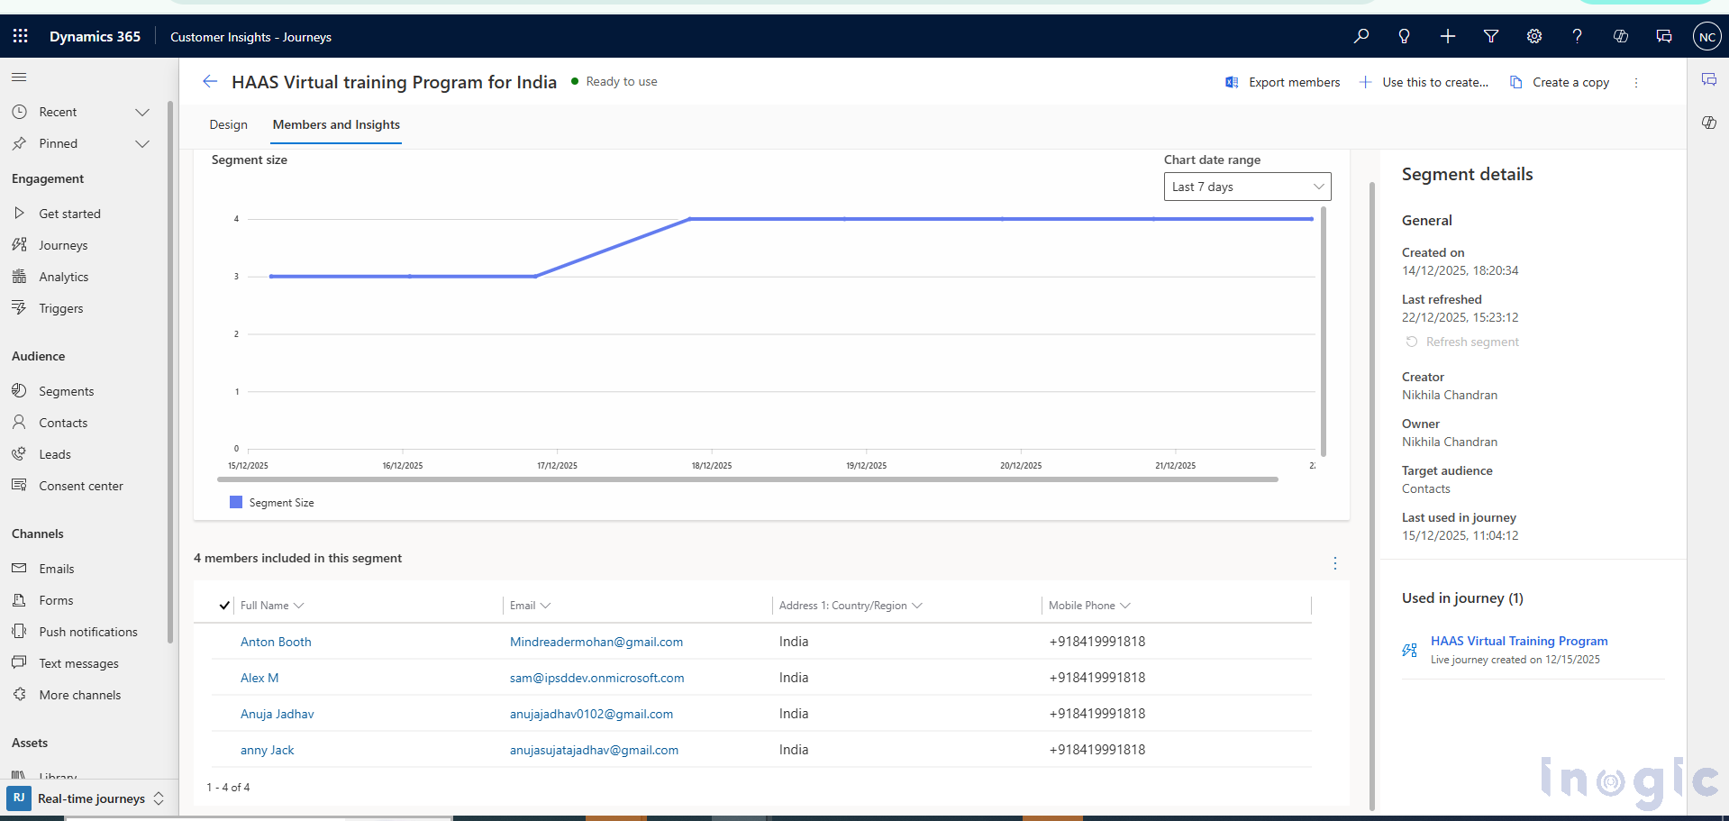Viewport: 1729px width, 821px height.
Task: Open the Chart date range dropdown
Action: [1247, 186]
